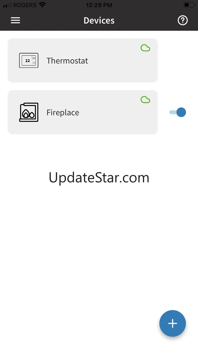Image resolution: width=198 pixels, height=353 pixels.
Task: Click the fireplace flame icon
Action: pyautogui.click(x=29, y=112)
